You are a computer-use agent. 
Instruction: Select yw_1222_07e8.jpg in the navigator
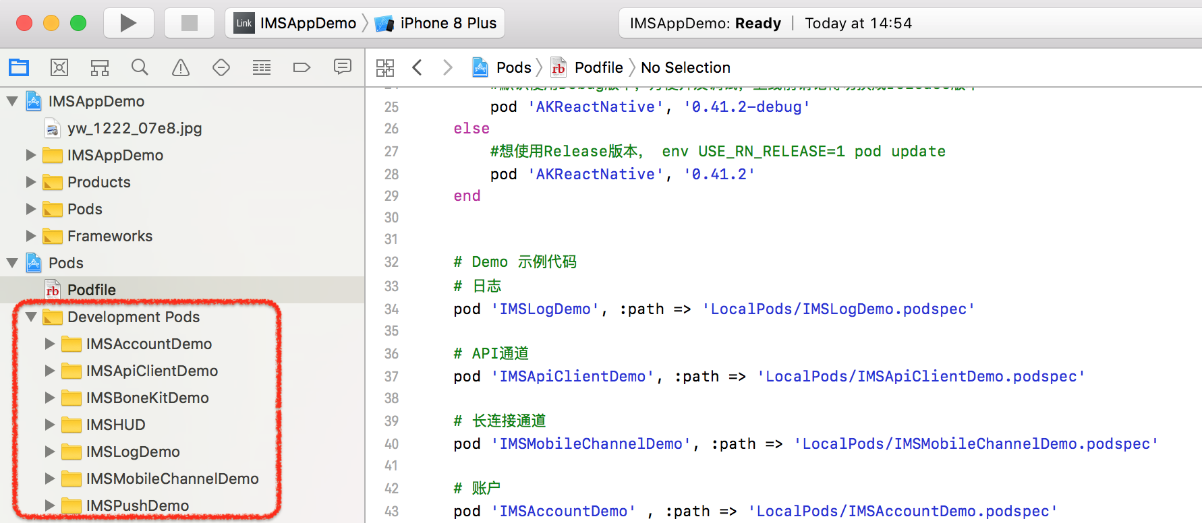[x=134, y=128]
